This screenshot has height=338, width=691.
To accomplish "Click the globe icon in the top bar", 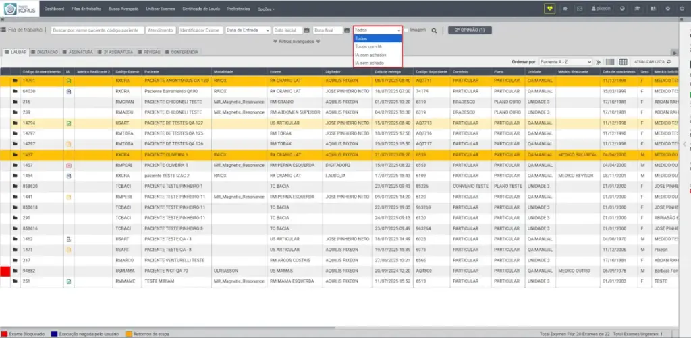I will [x=622, y=9].
